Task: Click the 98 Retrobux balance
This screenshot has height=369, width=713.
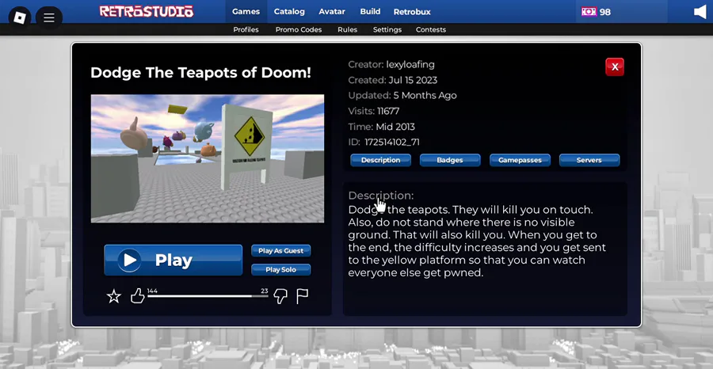Action: [604, 12]
